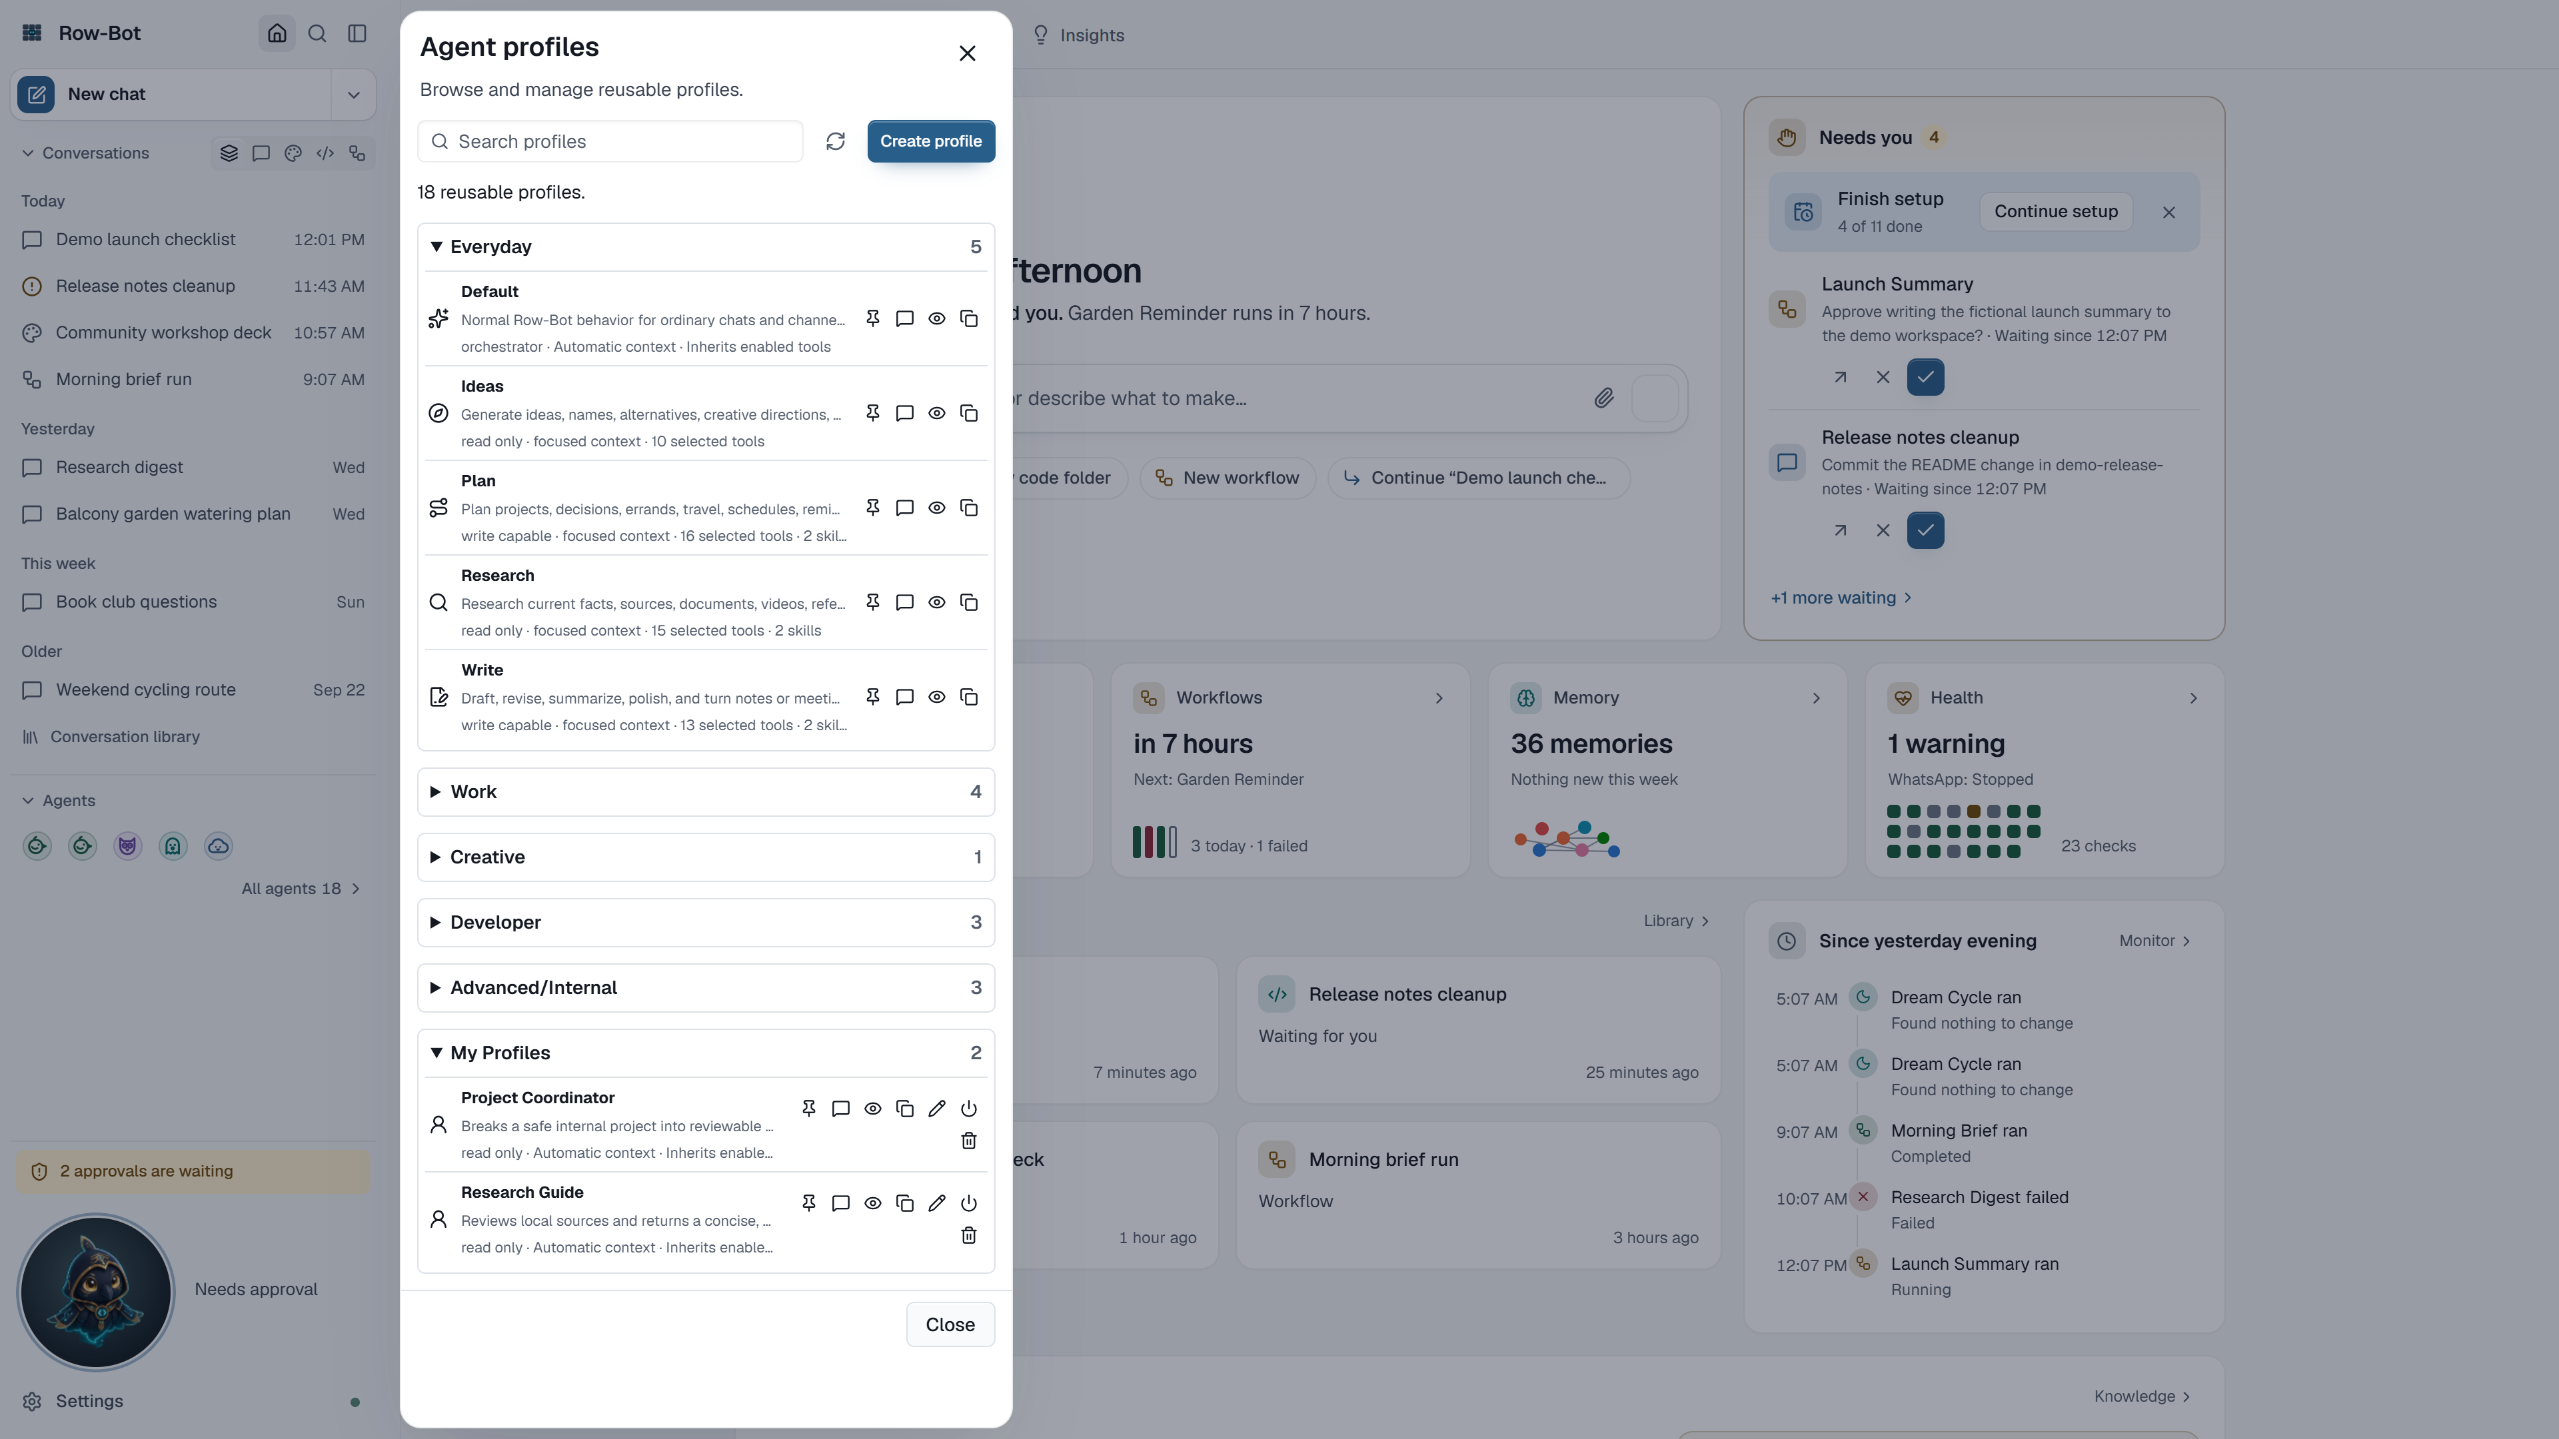Open the New chat dropdown arrow
Viewport: 2559px width, 1439px height.
click(x=353, y=95)
